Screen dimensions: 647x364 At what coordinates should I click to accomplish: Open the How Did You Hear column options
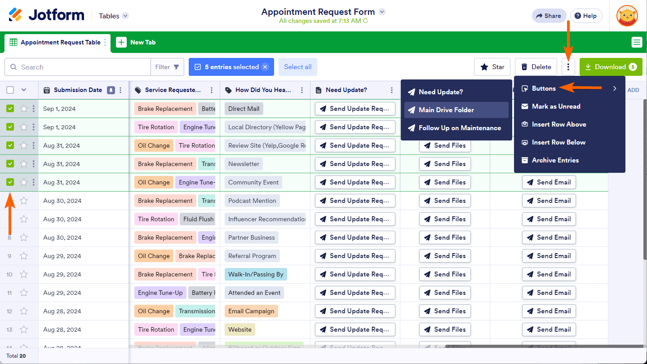tap(302, 90)
